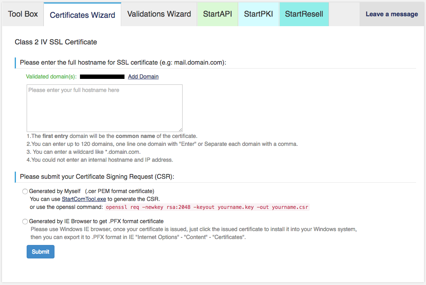Click the green Validated domain(s) label
Image resolution: width=426 pixels, height=285 pixels.
pos(51,77)
